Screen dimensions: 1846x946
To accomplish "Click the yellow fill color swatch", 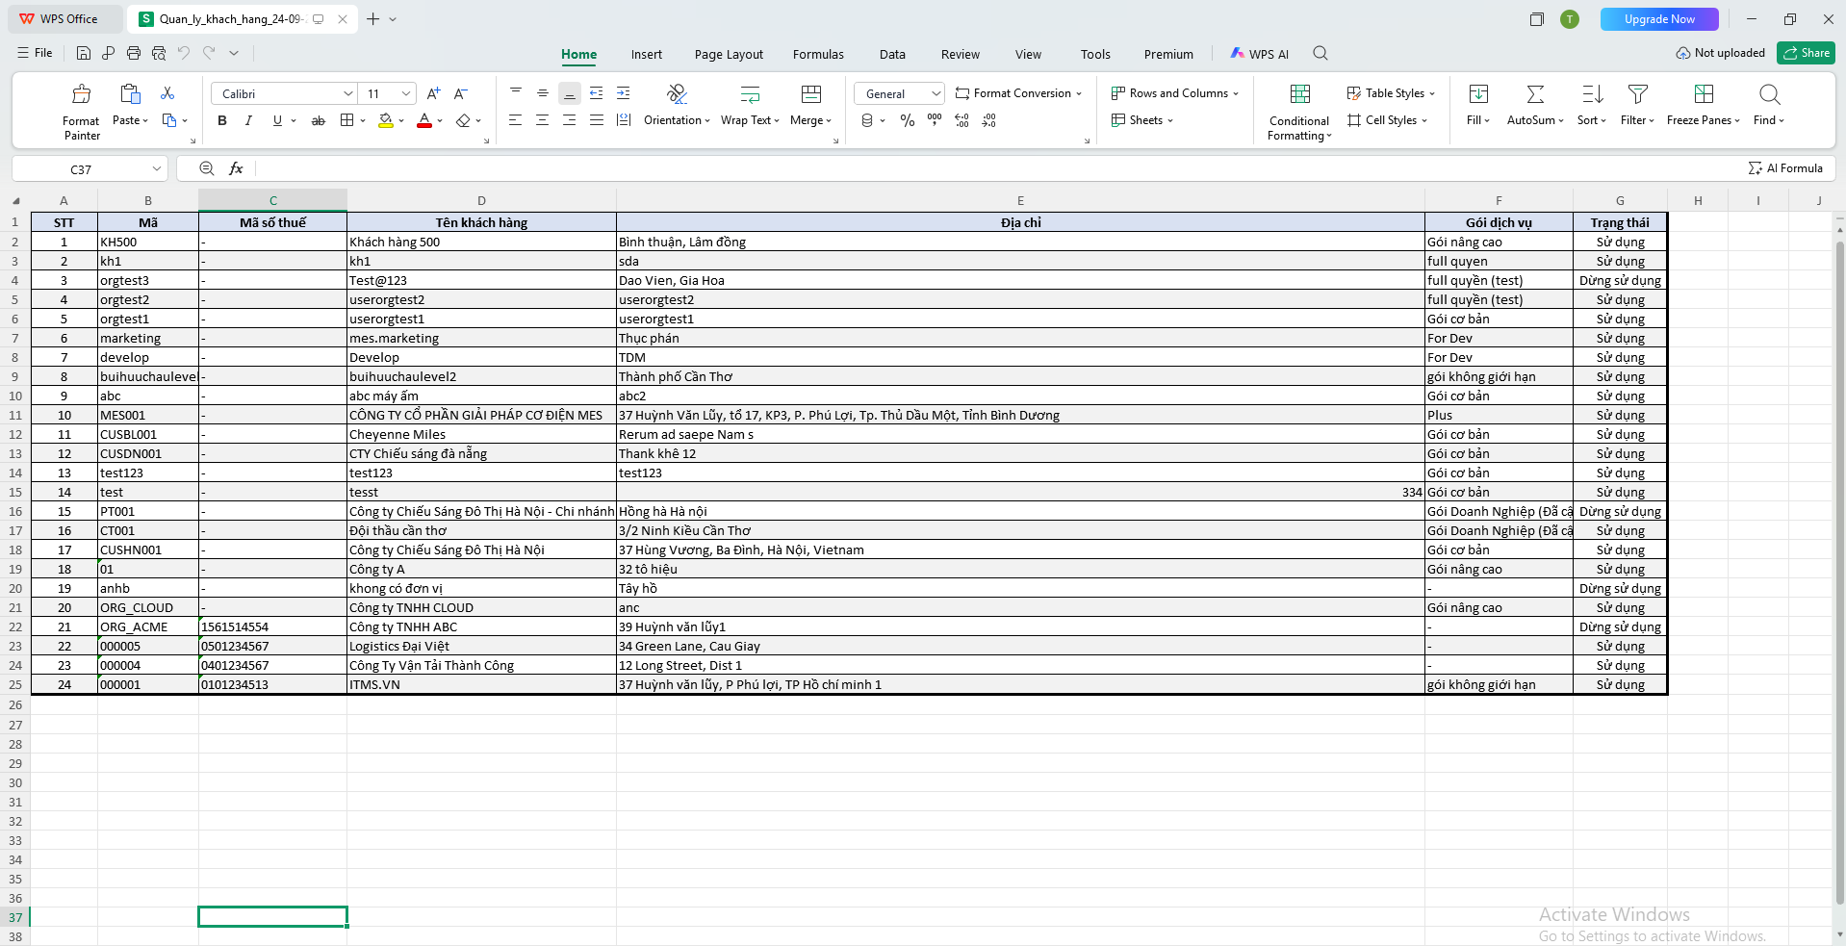I will tap(386, 120).
